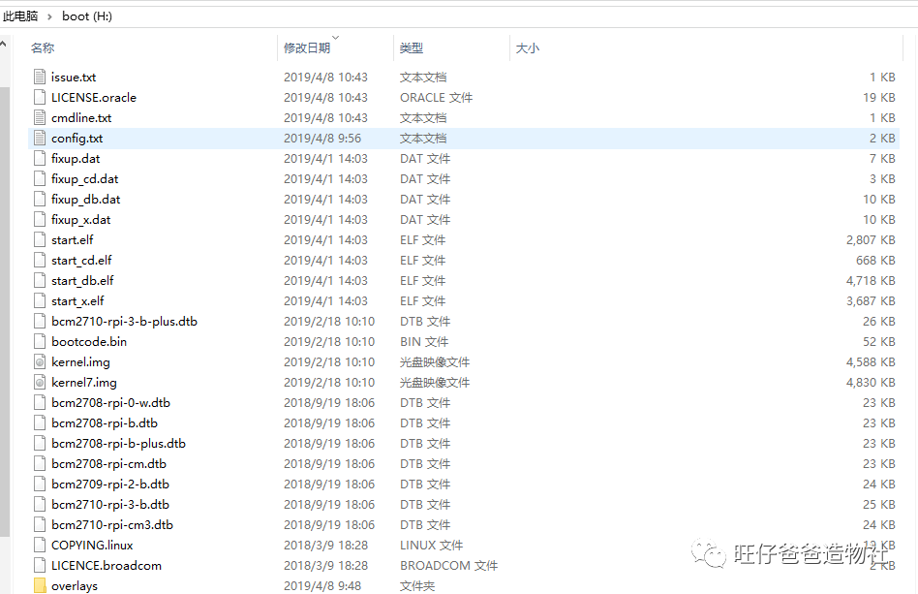
Task: Select the file name bcm2708-rpi-0-w.dtb
Action: point(110,402)
